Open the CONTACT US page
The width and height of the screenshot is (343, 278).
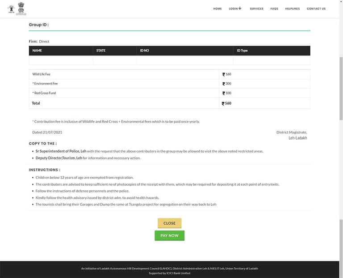316,9
